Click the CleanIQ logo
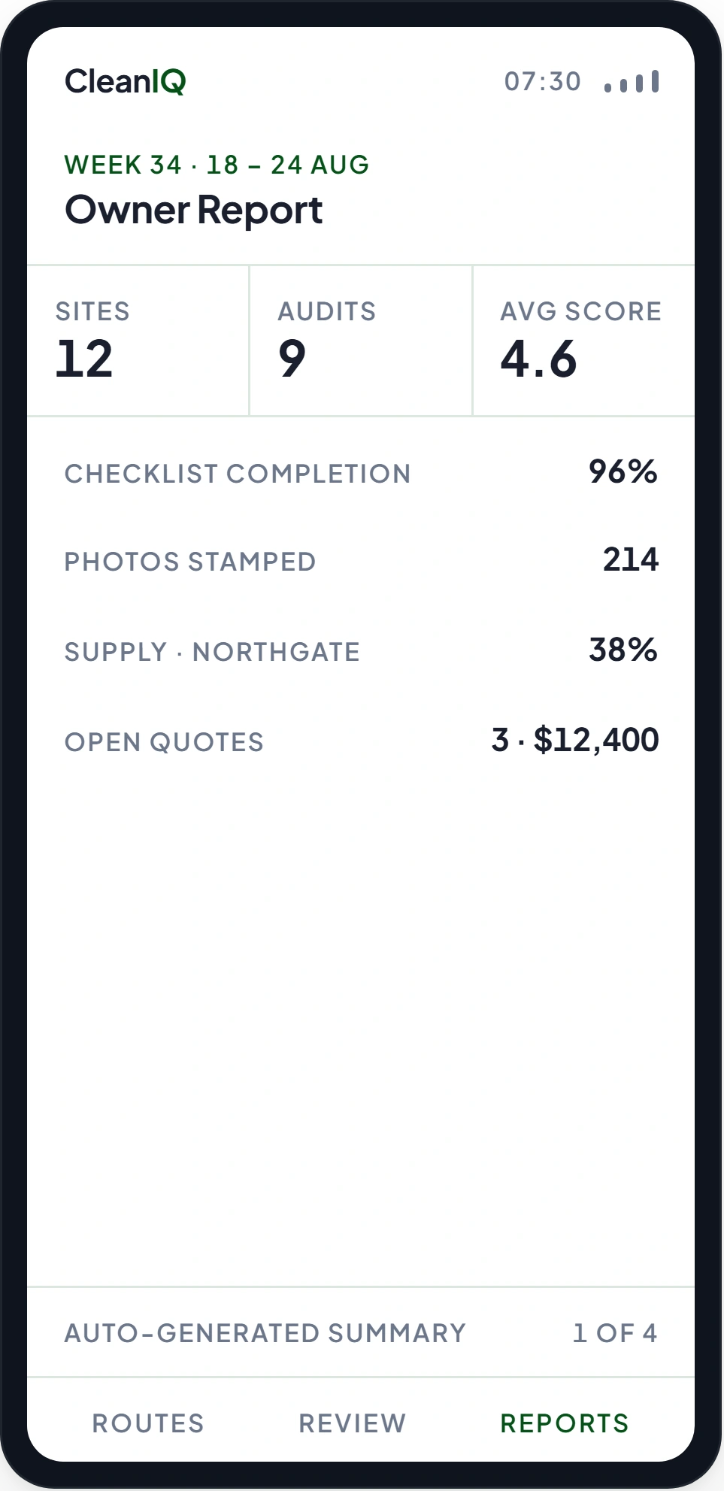The image size is (724, 1491). click(126, 81)
